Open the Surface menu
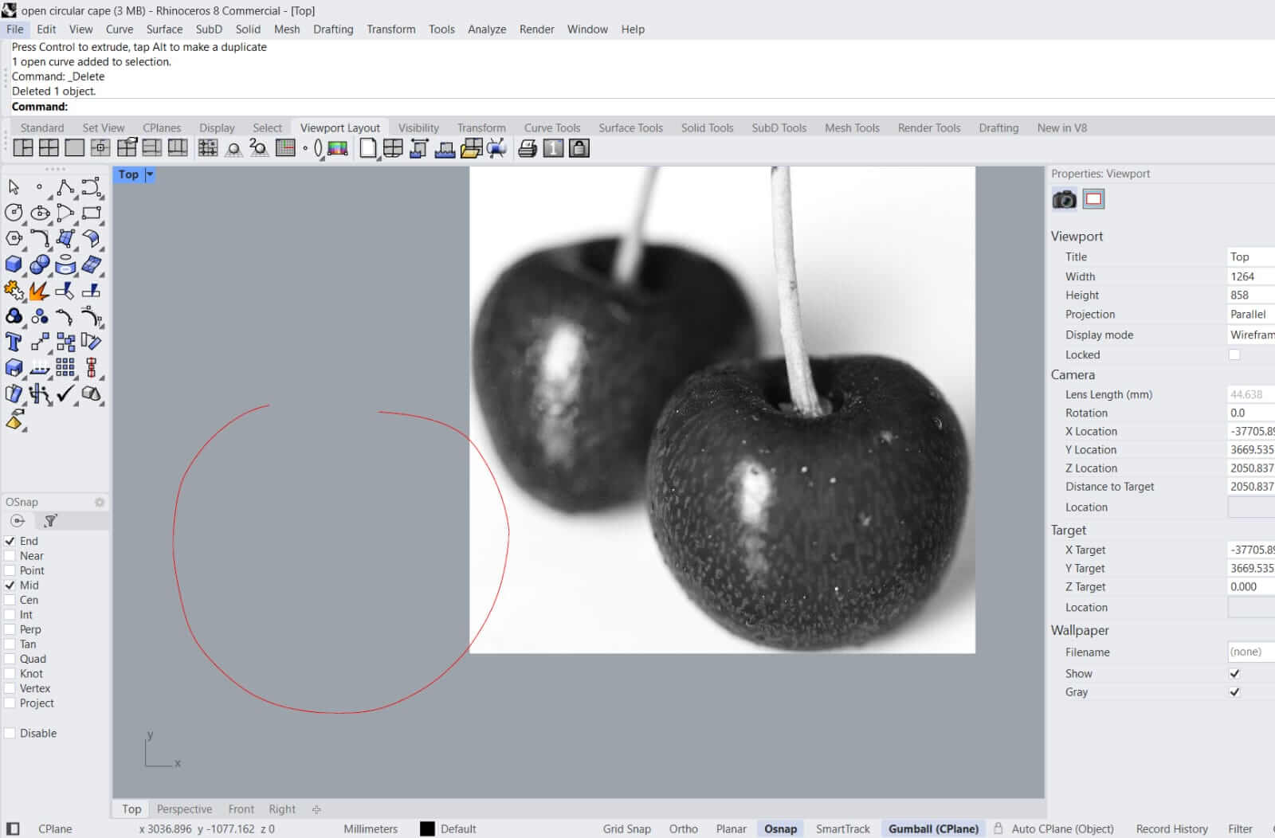This screenshot has height=838, width=1275. pyautogui.click(x=164, y=29)
